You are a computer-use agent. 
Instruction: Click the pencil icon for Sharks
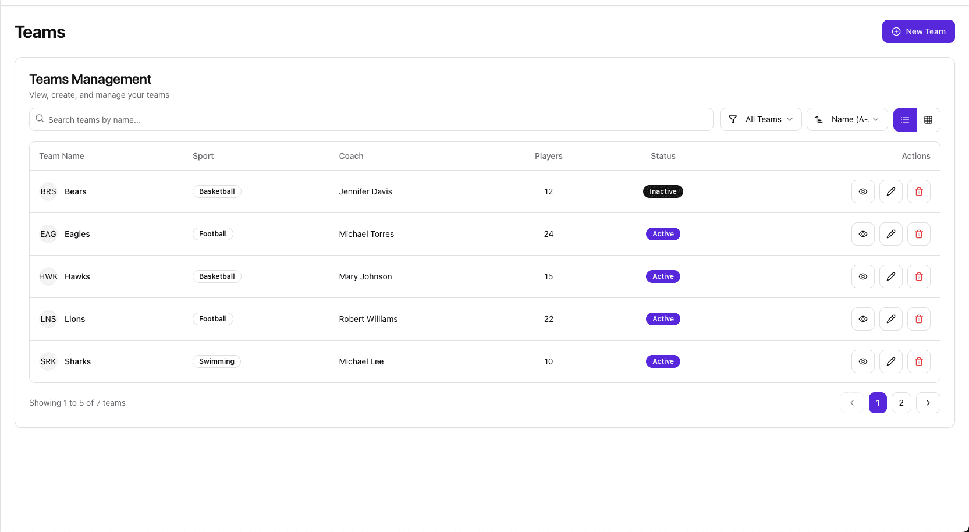890,361
